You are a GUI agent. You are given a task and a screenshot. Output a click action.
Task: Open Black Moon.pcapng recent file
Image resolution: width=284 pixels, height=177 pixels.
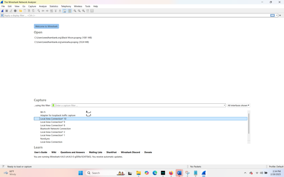(63, 38)
